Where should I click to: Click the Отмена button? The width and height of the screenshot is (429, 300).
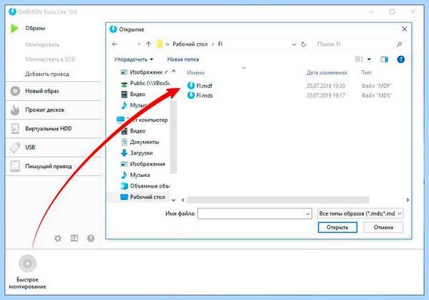coord(383,227)
